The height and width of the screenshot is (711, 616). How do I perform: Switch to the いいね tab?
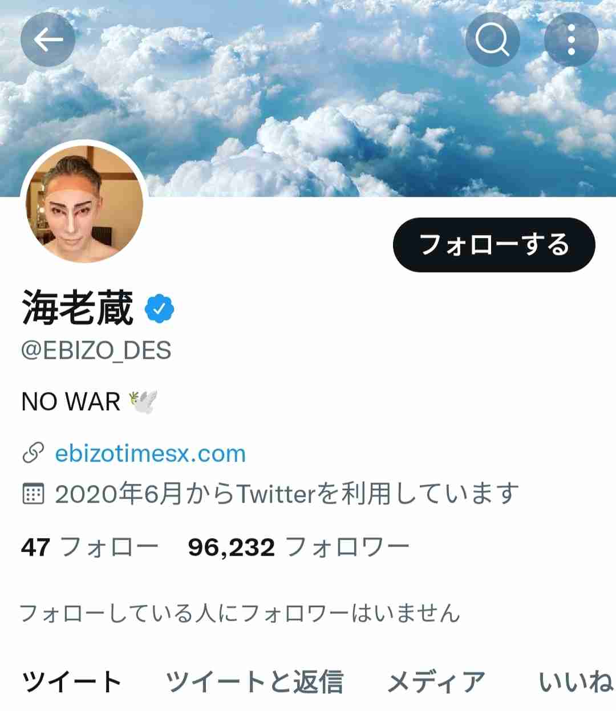(576, 682)
